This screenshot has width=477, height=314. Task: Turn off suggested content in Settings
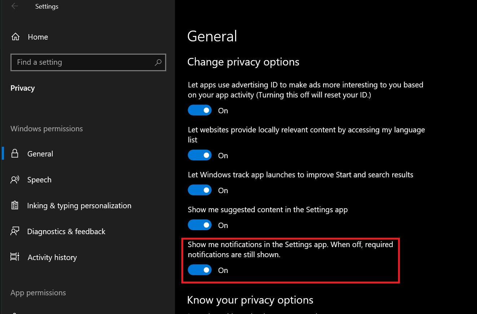(200, 225)
